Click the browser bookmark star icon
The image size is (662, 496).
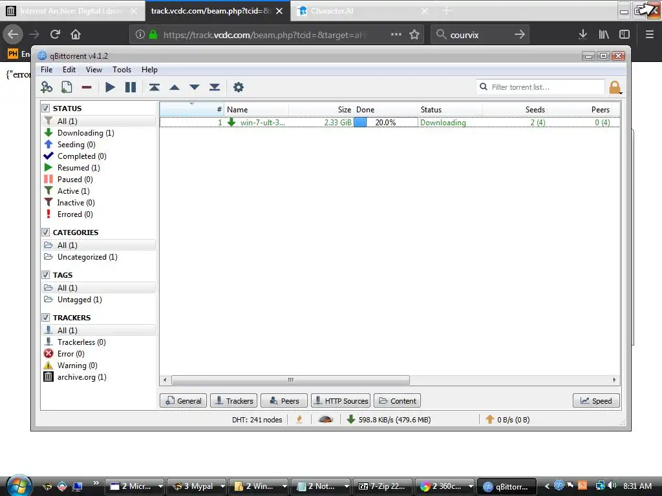(x=414, y=35)
